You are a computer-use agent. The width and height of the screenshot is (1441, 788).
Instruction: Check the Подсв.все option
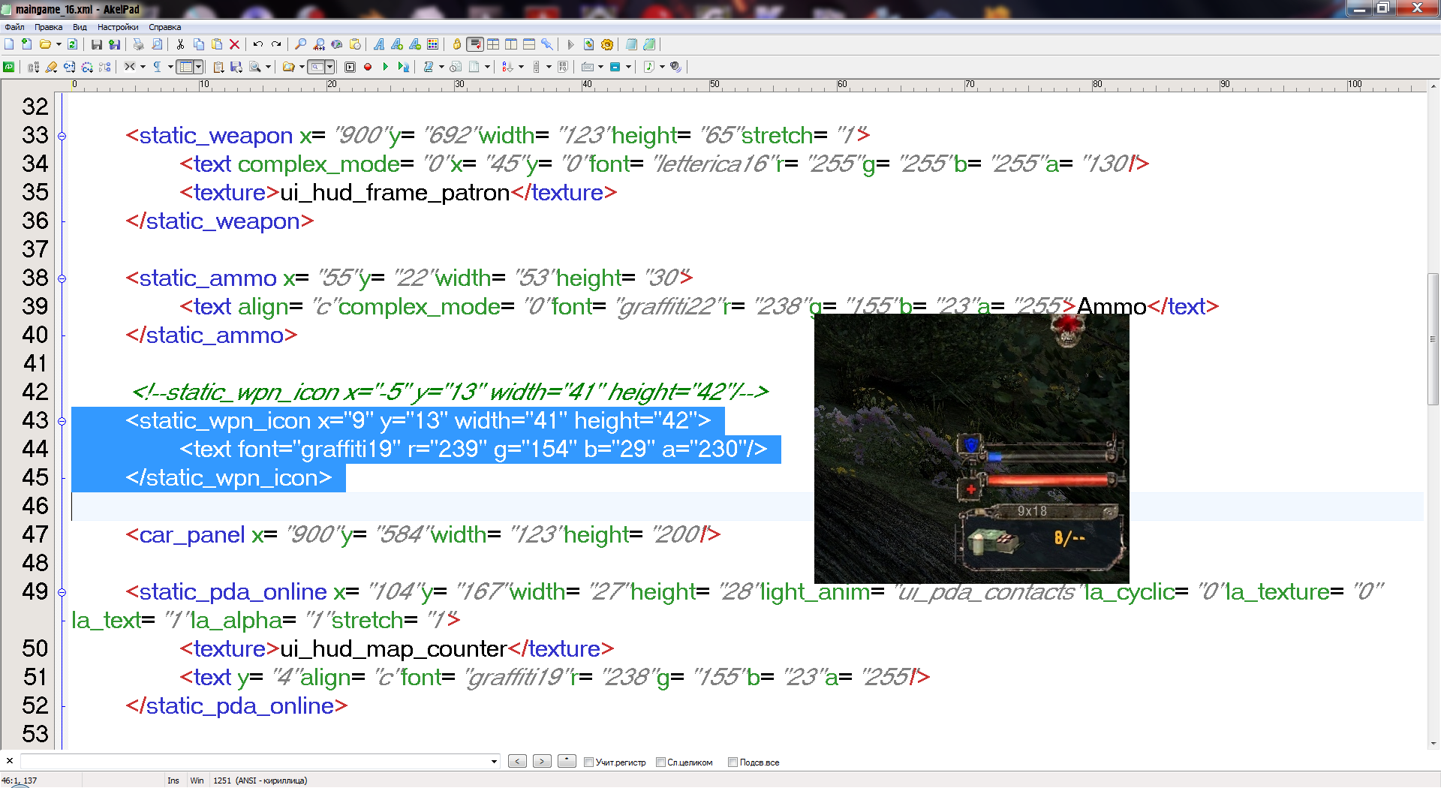[x=733, y=762]
